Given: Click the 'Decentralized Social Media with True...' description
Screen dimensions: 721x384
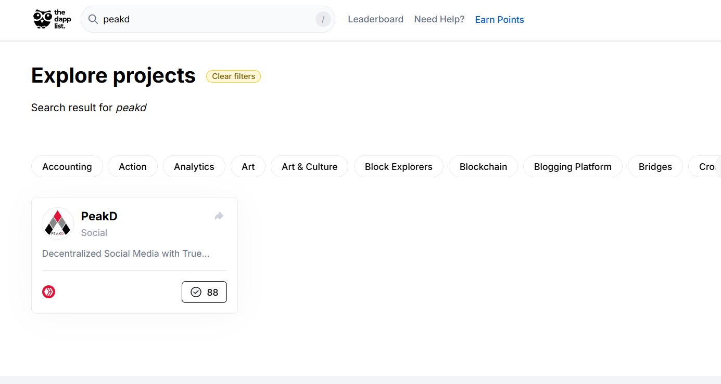Looking at the screenshot, I should click(126, 254).
